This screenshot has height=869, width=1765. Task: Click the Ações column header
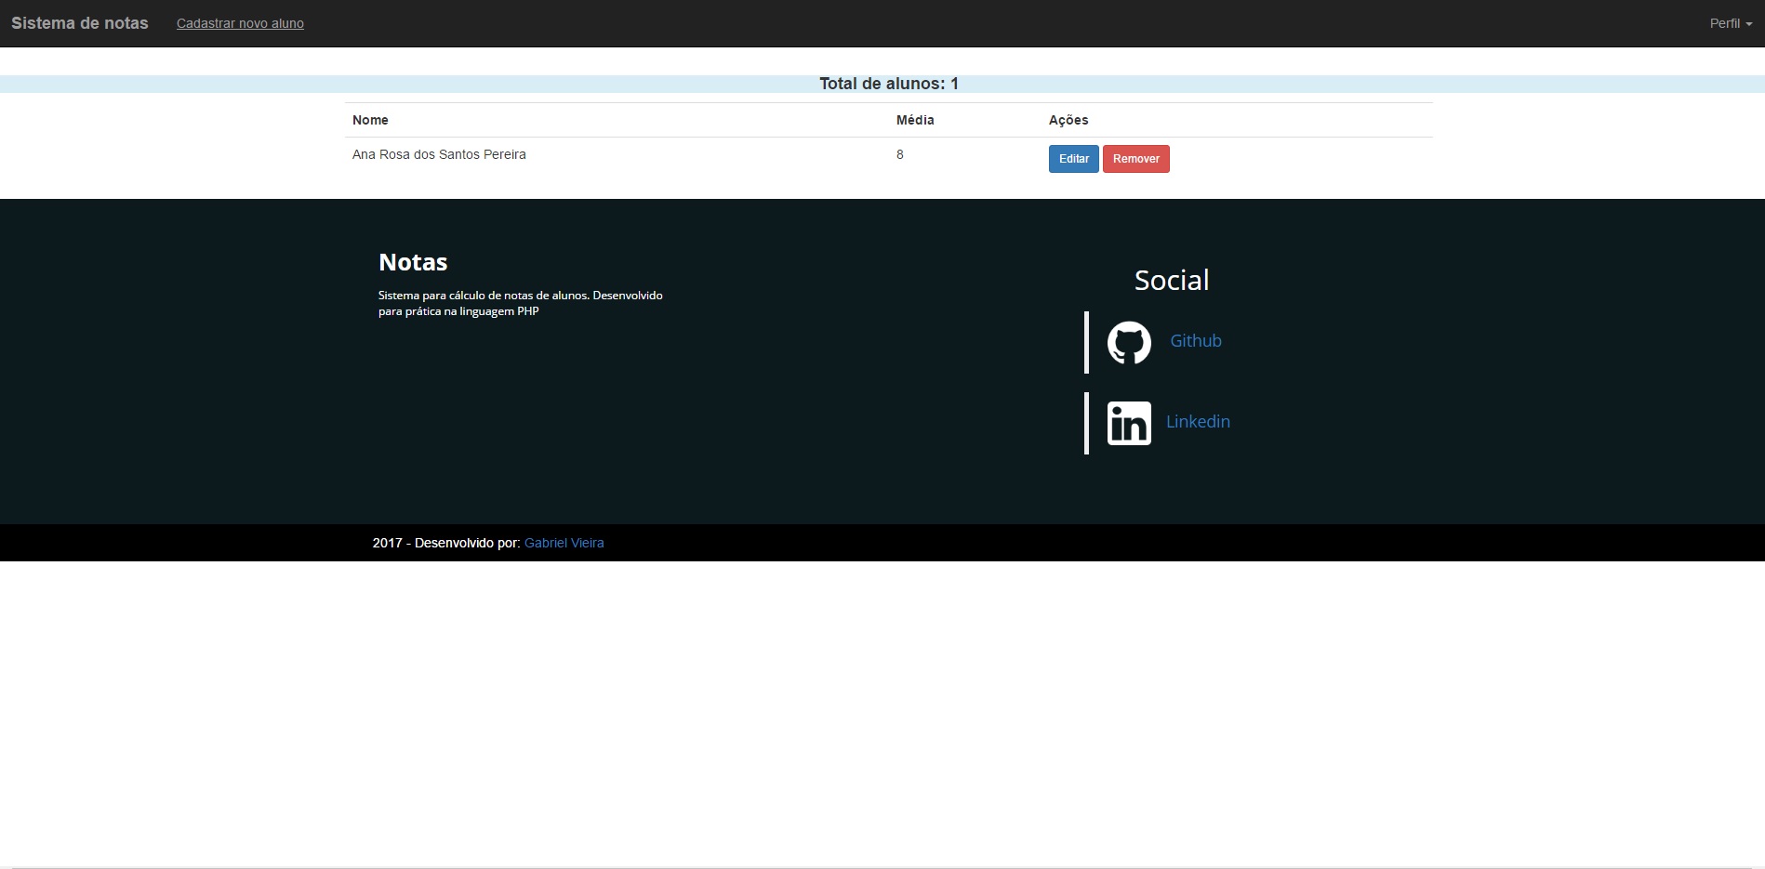coord(1068,120)
